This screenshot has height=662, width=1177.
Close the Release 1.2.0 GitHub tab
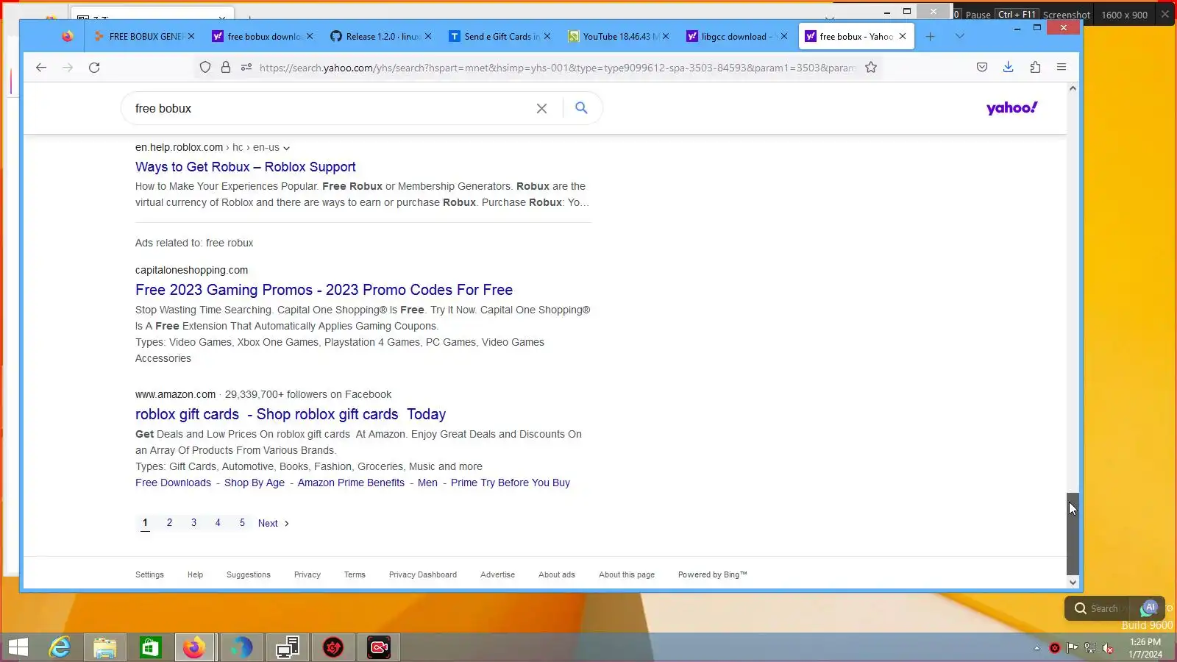(428, 36)
